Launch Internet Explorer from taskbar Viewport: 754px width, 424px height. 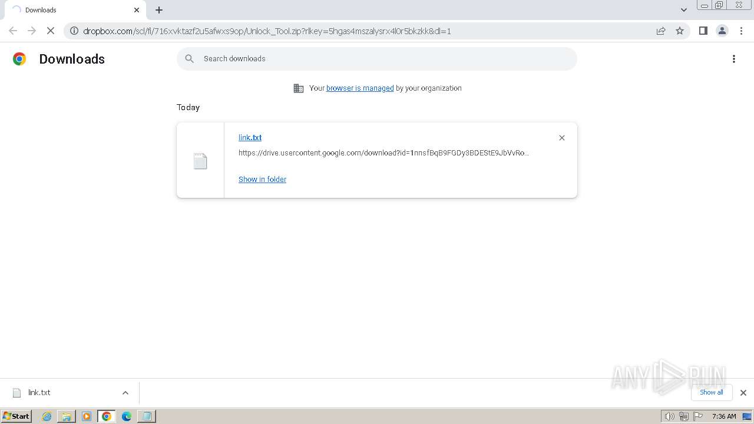pos(47,416)
